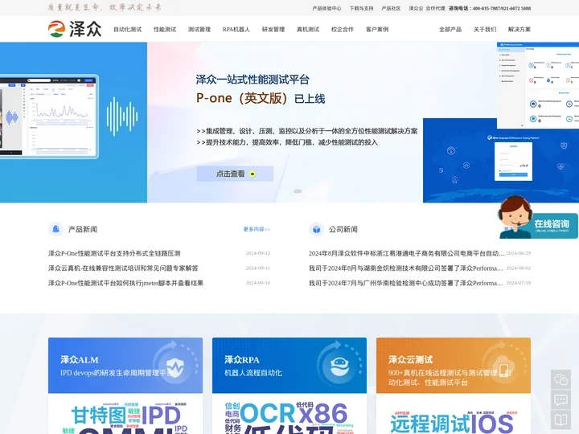This screenshot has height=434, width=579.
Task: Open the 真机测试 menu
Action: point(308,30)
